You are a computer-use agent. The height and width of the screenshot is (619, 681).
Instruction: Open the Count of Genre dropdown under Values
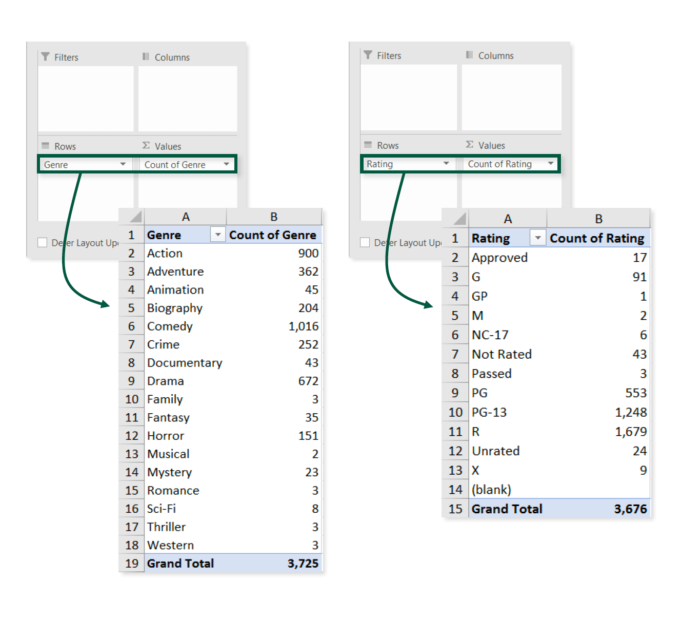[227, 164]
